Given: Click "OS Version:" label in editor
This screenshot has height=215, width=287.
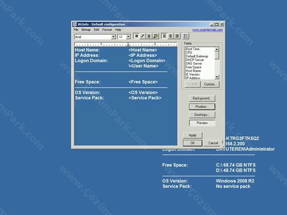Looking at the screenshot, I should (87, 92).
